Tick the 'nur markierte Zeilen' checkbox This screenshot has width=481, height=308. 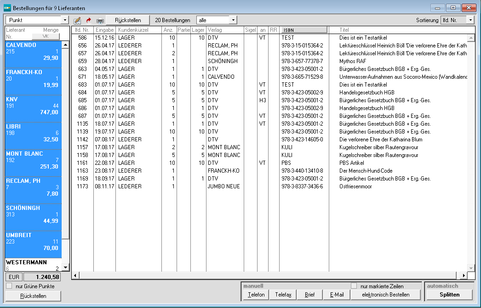(x=354, y=286)
